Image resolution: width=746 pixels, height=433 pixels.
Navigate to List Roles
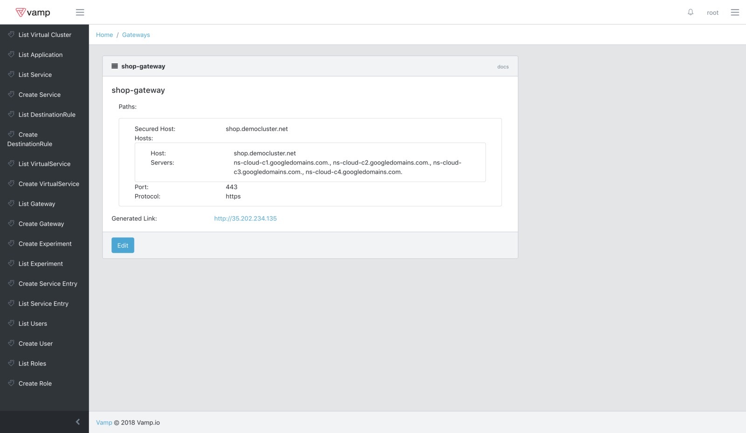44,364
